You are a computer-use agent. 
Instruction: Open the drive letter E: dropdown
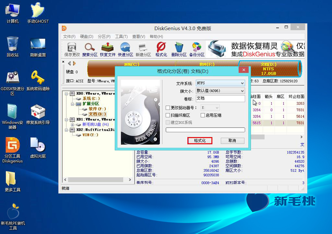210,108
